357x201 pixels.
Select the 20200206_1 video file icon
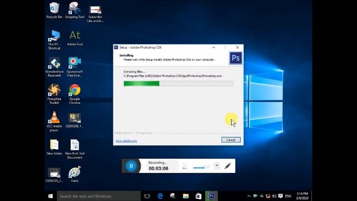click(x=75, y=120)
